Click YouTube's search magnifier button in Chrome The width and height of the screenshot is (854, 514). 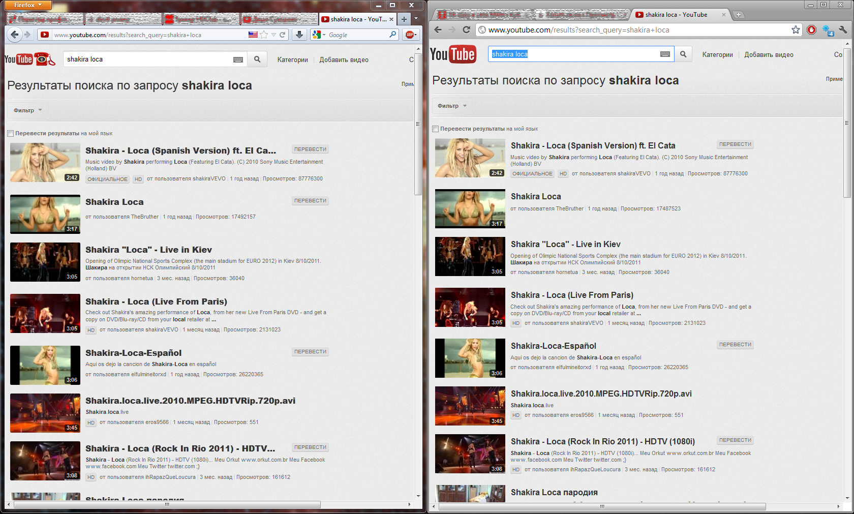683,54
